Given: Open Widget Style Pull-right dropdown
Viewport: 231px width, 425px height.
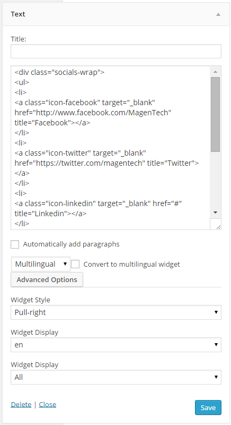Looking at the screenshot, I should 116,312.
